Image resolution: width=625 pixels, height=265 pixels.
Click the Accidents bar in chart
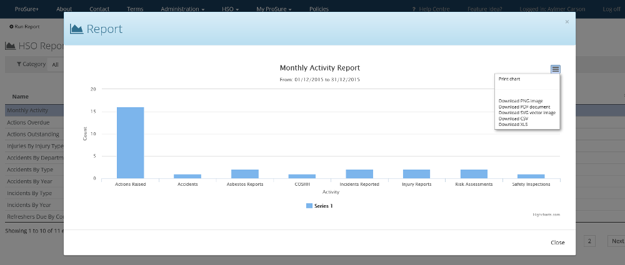pos(187,176)
